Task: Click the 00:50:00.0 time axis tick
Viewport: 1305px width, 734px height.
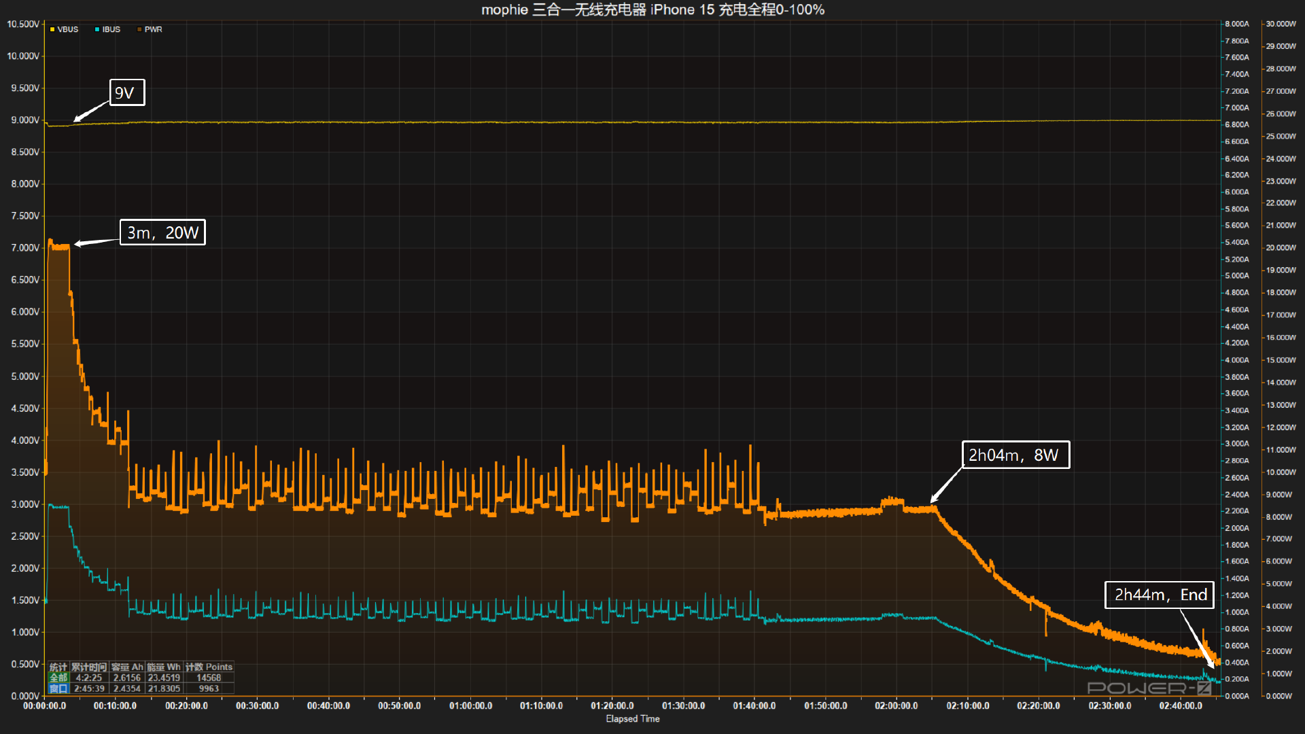Action: [x=400, y=705]
